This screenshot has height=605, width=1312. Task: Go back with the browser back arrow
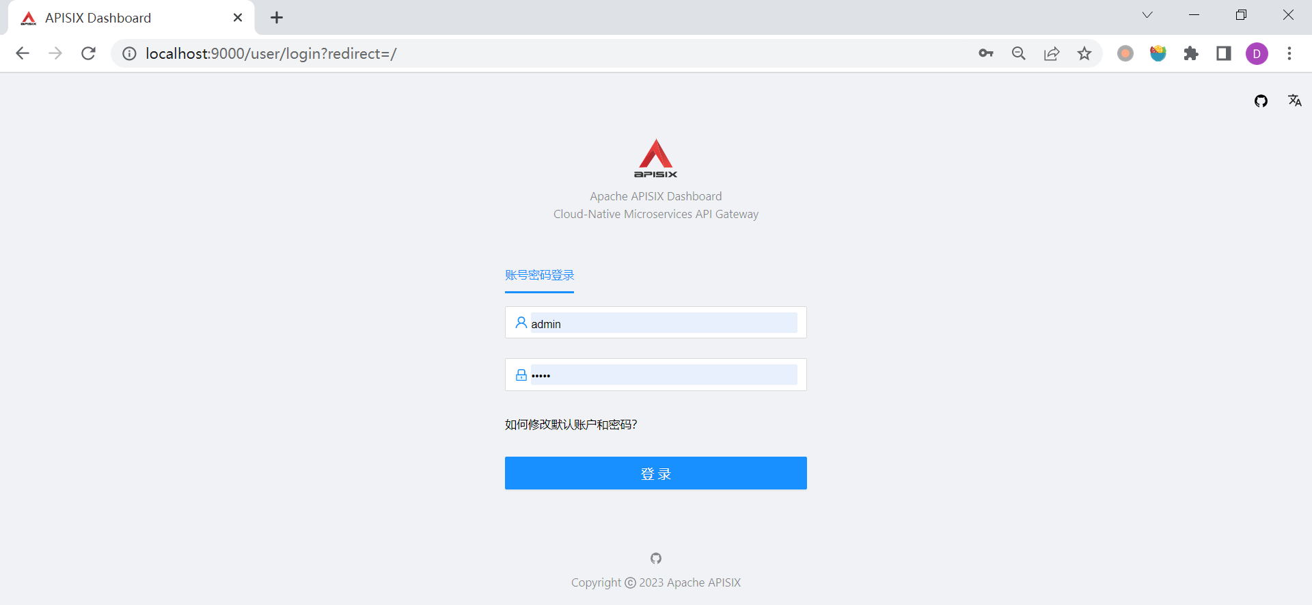coord(23,53)
